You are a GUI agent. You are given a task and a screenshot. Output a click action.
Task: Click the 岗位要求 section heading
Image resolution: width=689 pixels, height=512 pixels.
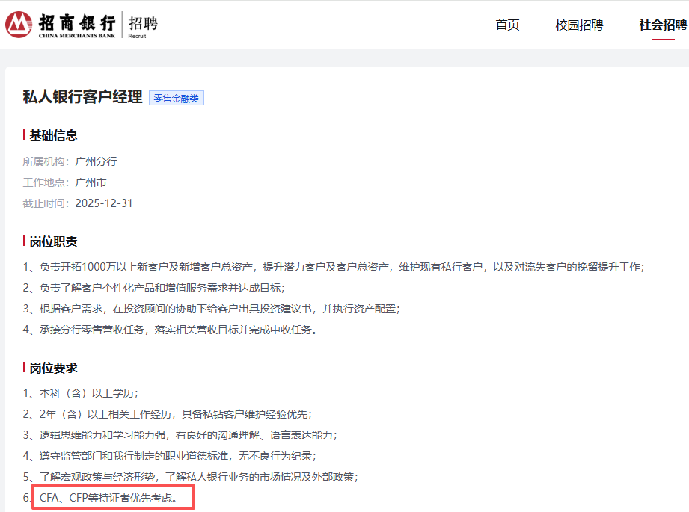(53, 368)
